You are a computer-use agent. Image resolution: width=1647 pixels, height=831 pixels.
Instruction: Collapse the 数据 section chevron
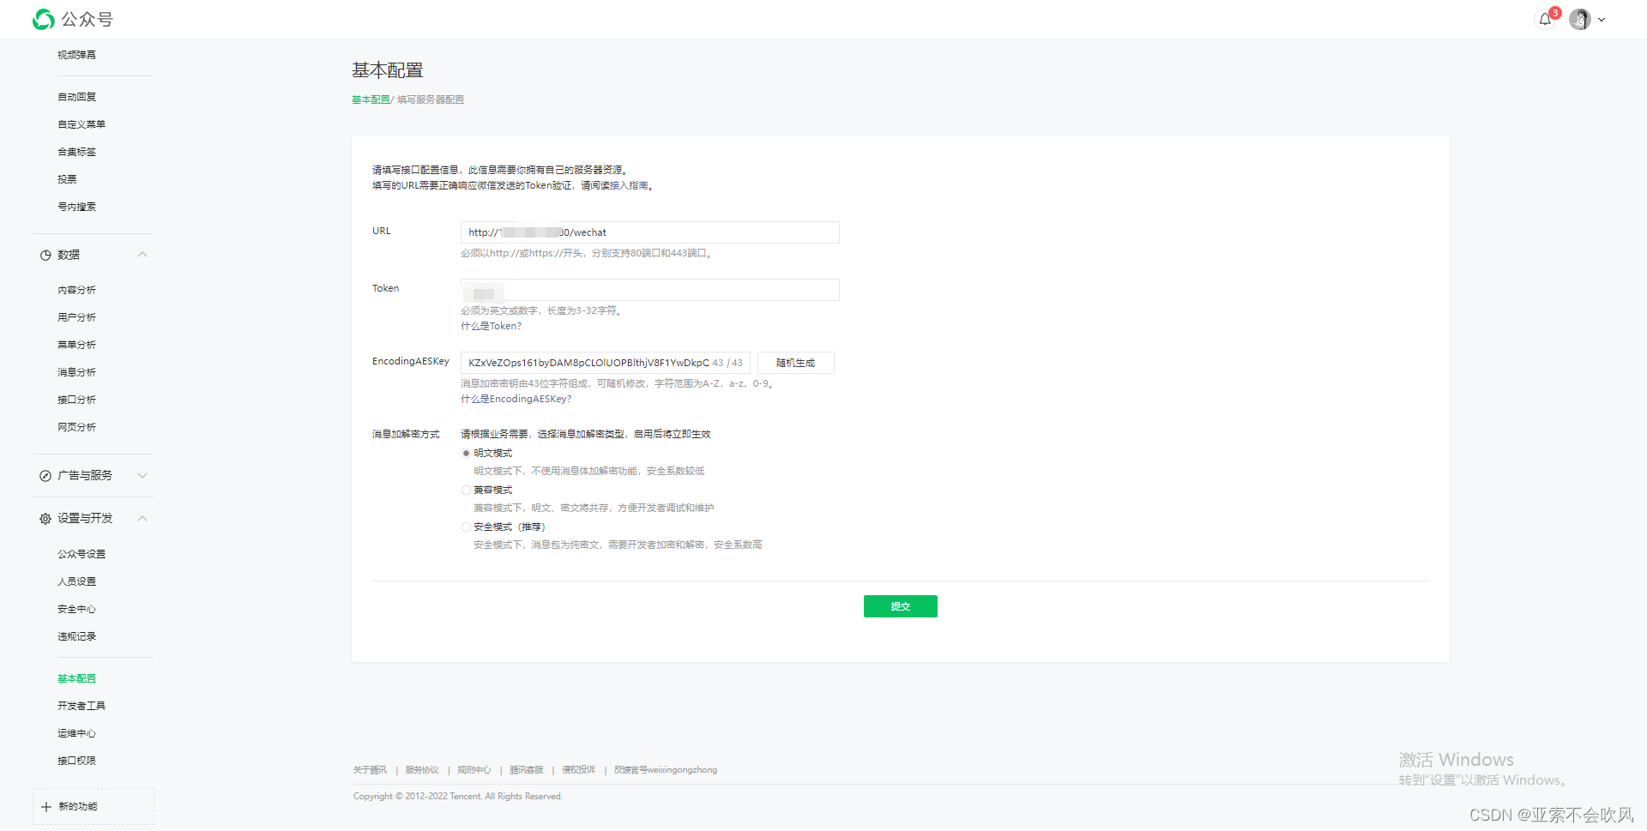(x=142, y=255)
